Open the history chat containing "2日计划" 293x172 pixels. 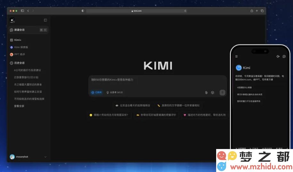click(26, 77)
